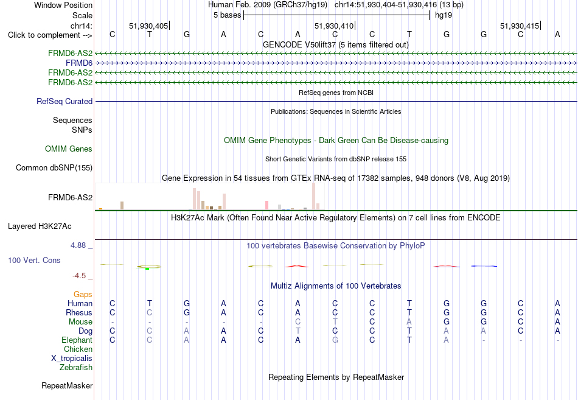The width and height of the screenshot is (578, 400).
Task: Click the chr14: ruler label
Action: coord(82,26)
